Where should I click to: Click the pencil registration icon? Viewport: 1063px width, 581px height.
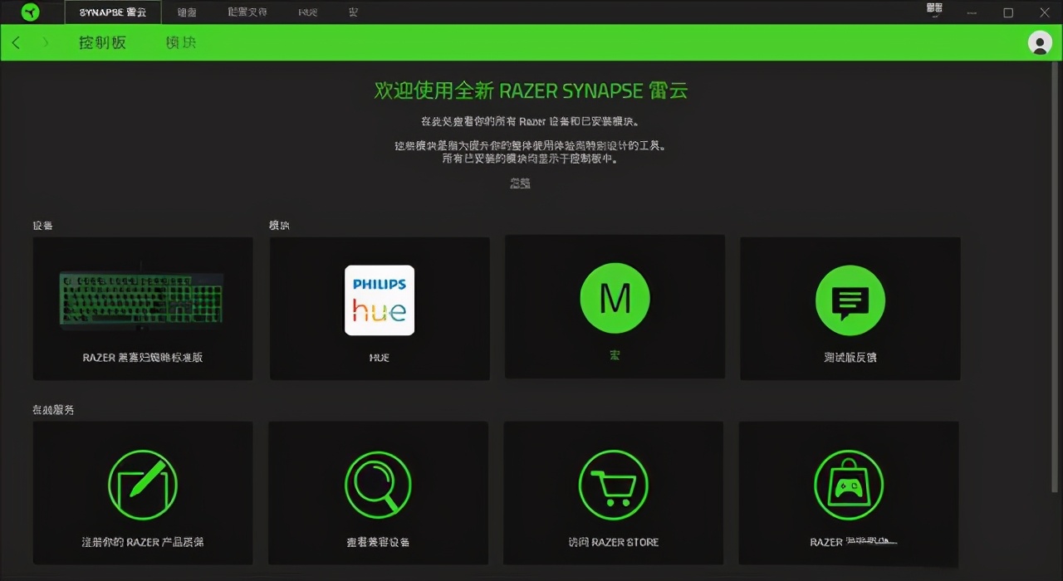(x=142, y=485)
